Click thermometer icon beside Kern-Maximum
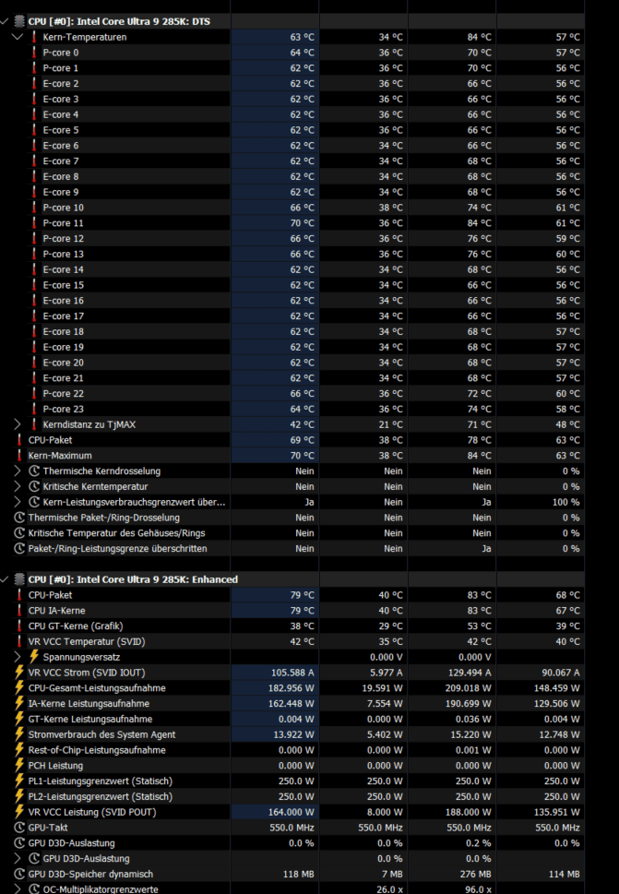The width and height of the screenshot is (619, 894). pos(18,456)
